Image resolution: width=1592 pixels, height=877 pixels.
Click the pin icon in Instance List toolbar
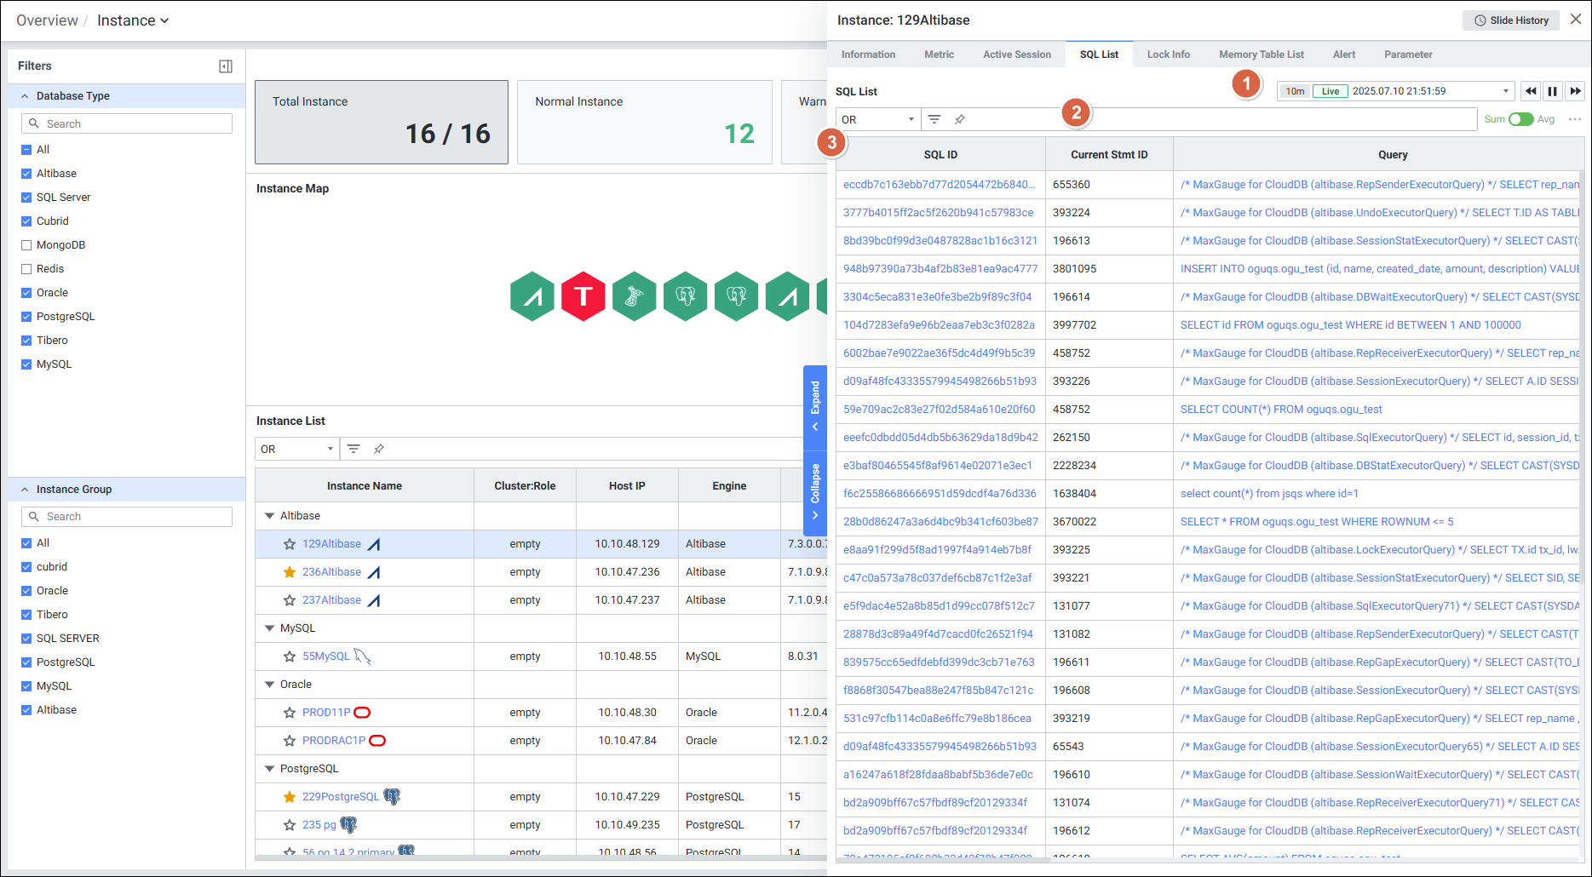(379, 449)
